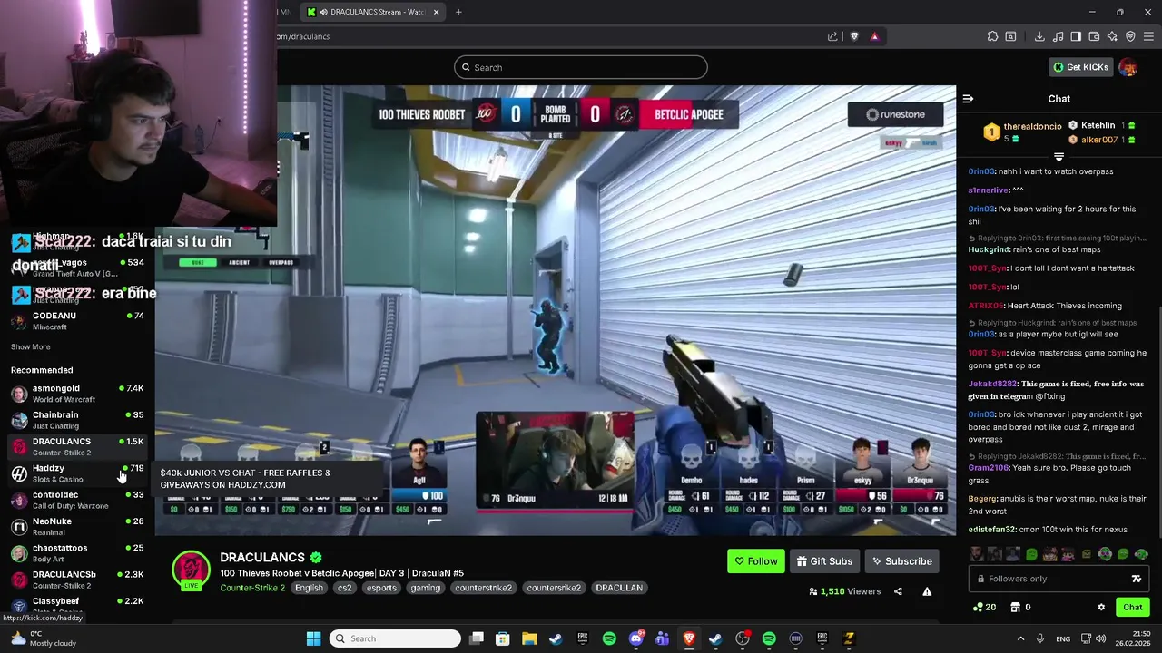Open the browser hamburger main menu
The height and width of the screenshot is (653, 1162).
tap(1148, 36)
